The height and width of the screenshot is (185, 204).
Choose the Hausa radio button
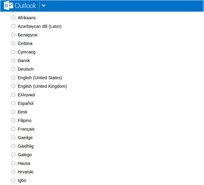[x=13, y=163]
